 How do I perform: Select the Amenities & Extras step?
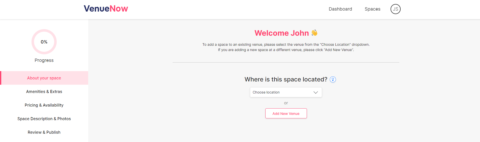(x=44, y=91)
